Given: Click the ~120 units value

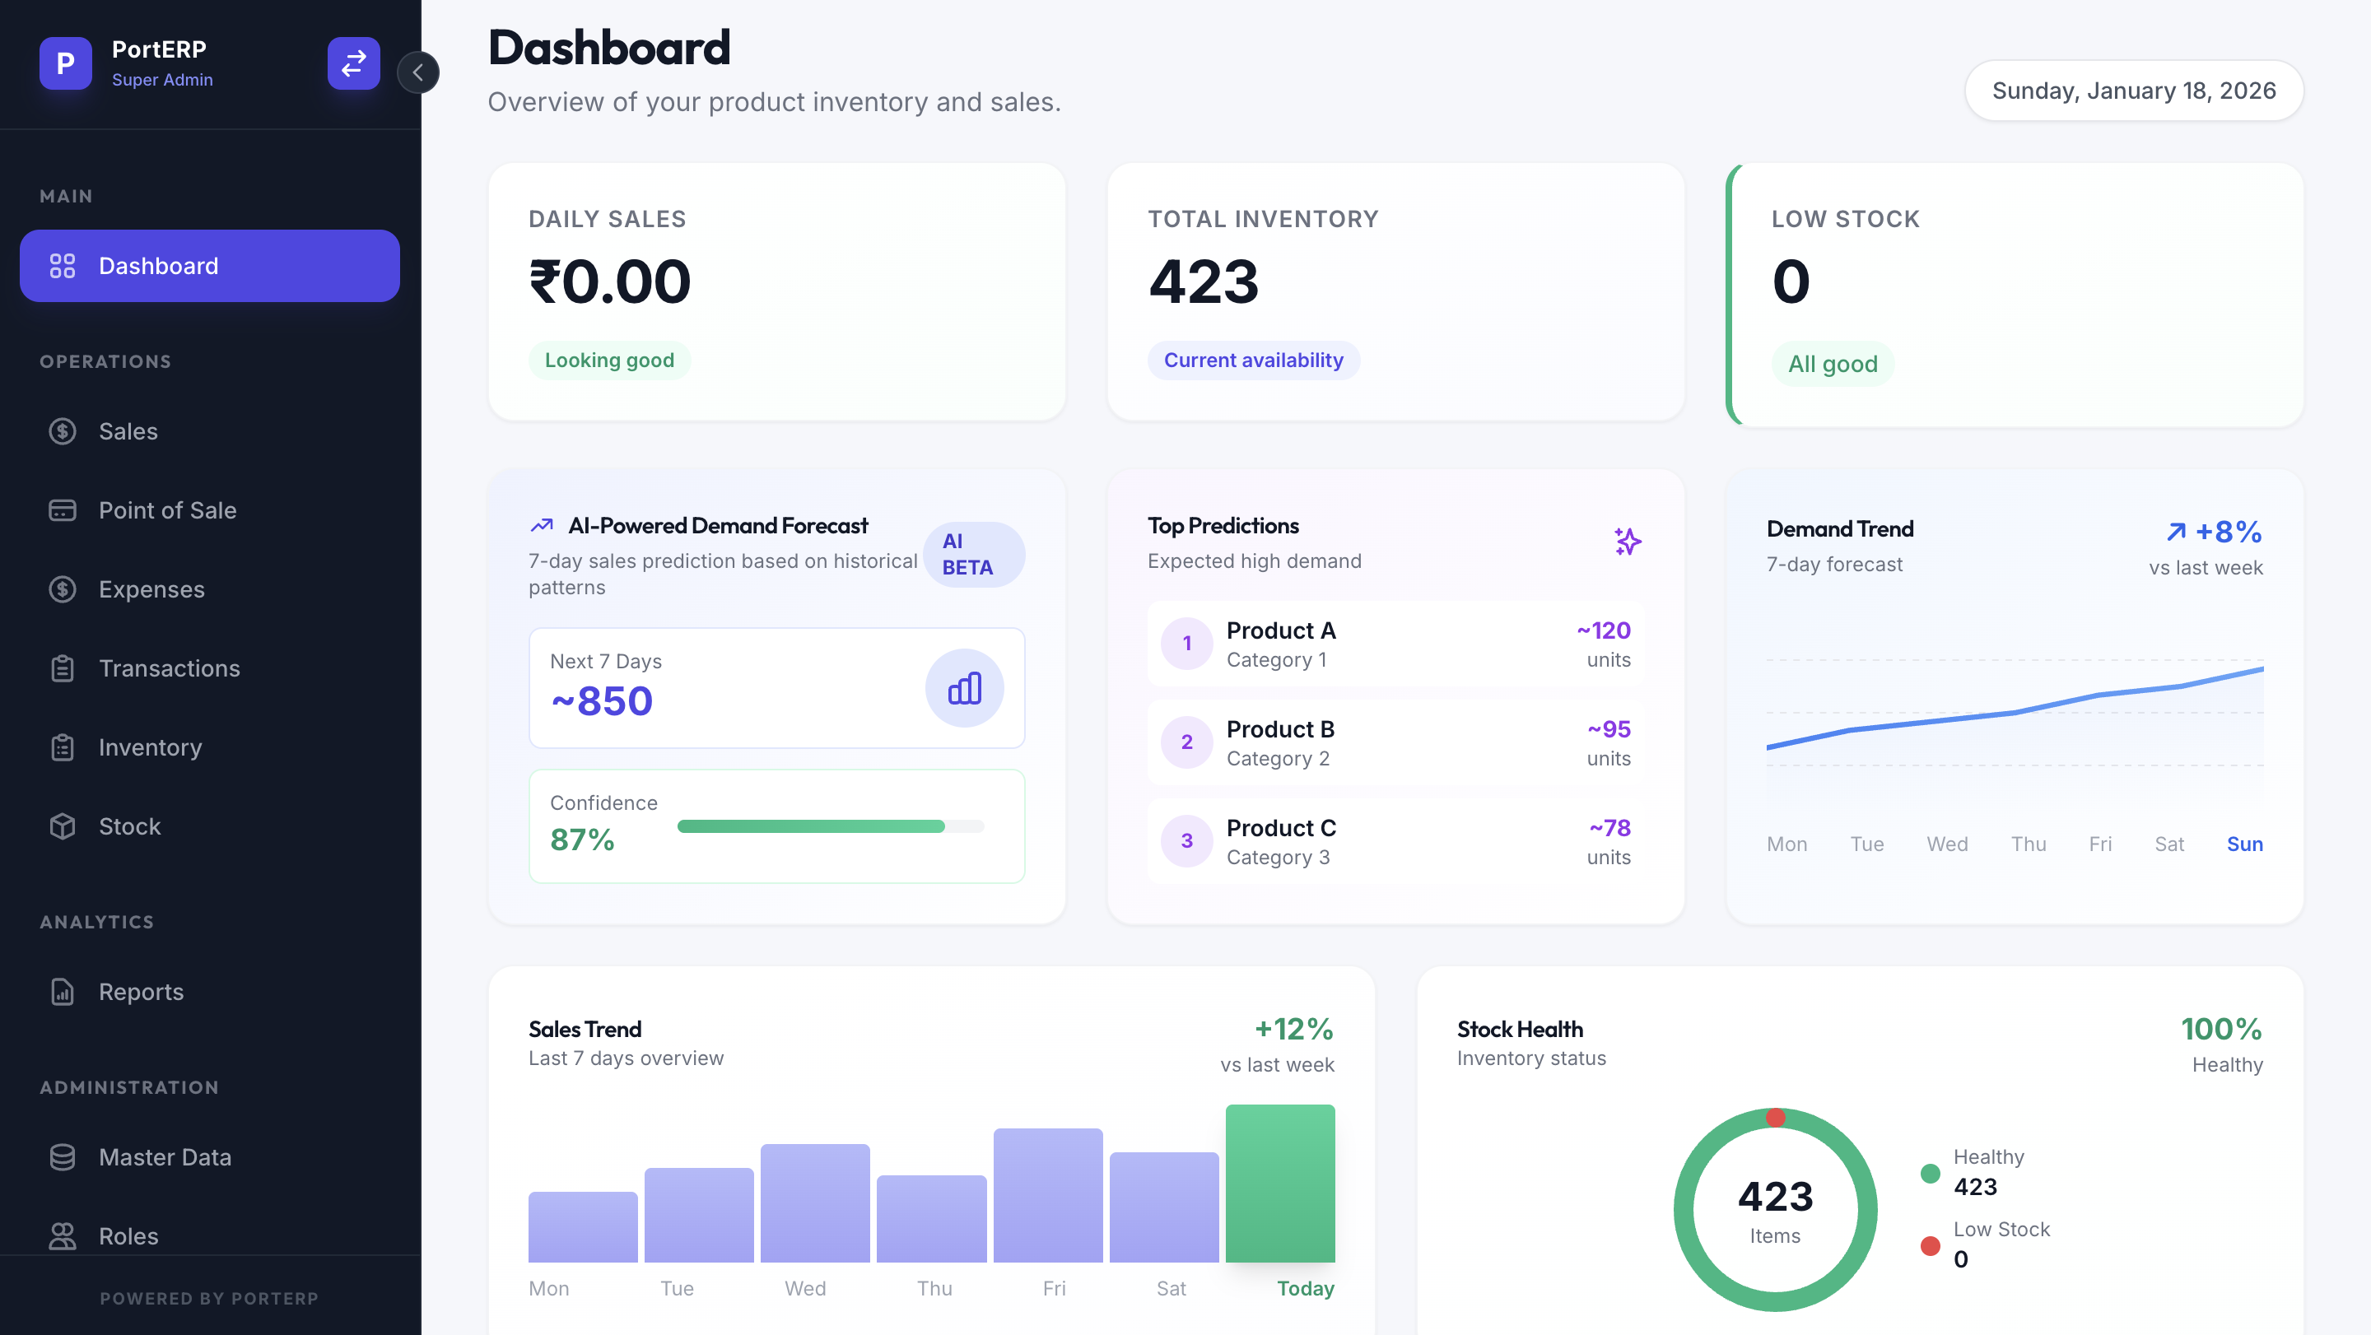Looking at the screenshot, I should coord(1604,631).
